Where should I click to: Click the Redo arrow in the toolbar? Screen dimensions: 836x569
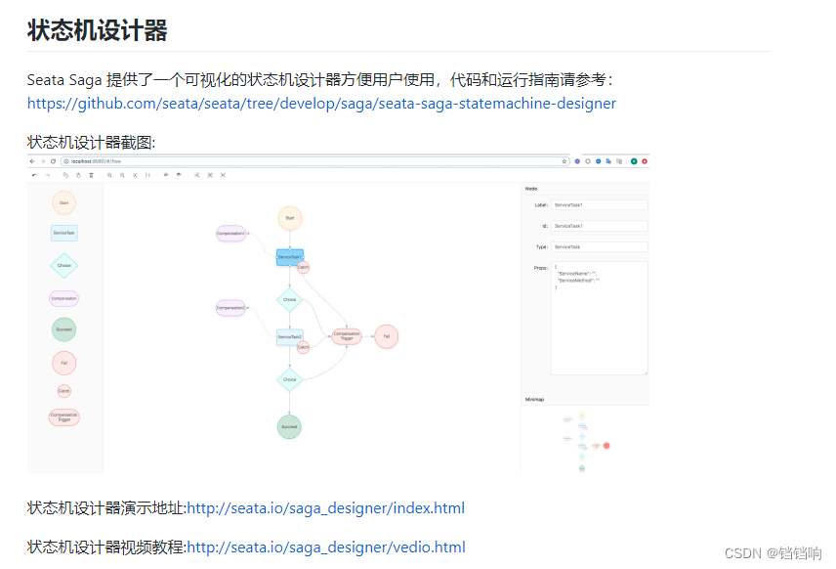tap(47, 175)
